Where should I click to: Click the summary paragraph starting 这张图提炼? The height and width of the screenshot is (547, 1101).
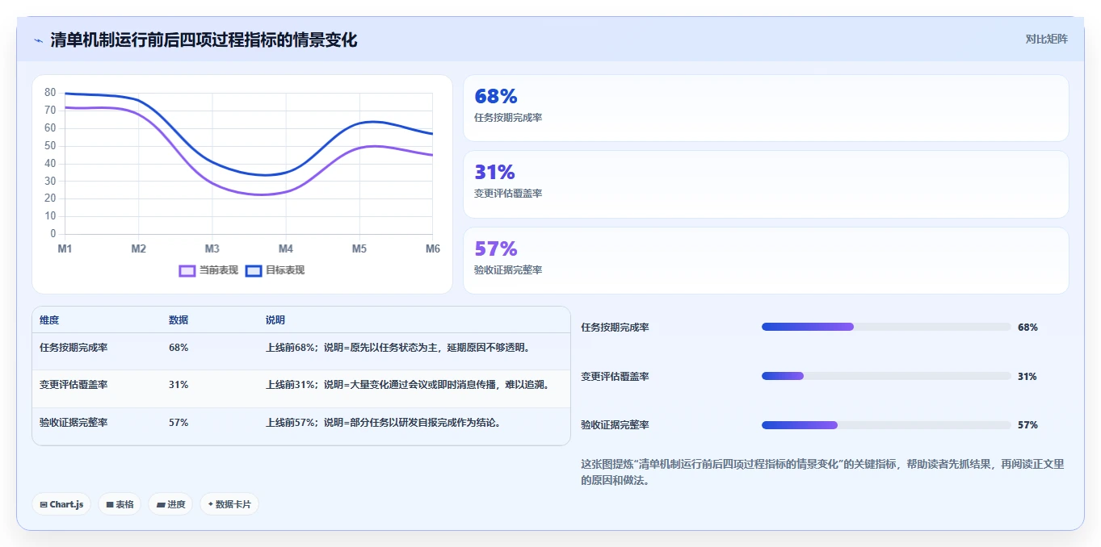[822, 472]
